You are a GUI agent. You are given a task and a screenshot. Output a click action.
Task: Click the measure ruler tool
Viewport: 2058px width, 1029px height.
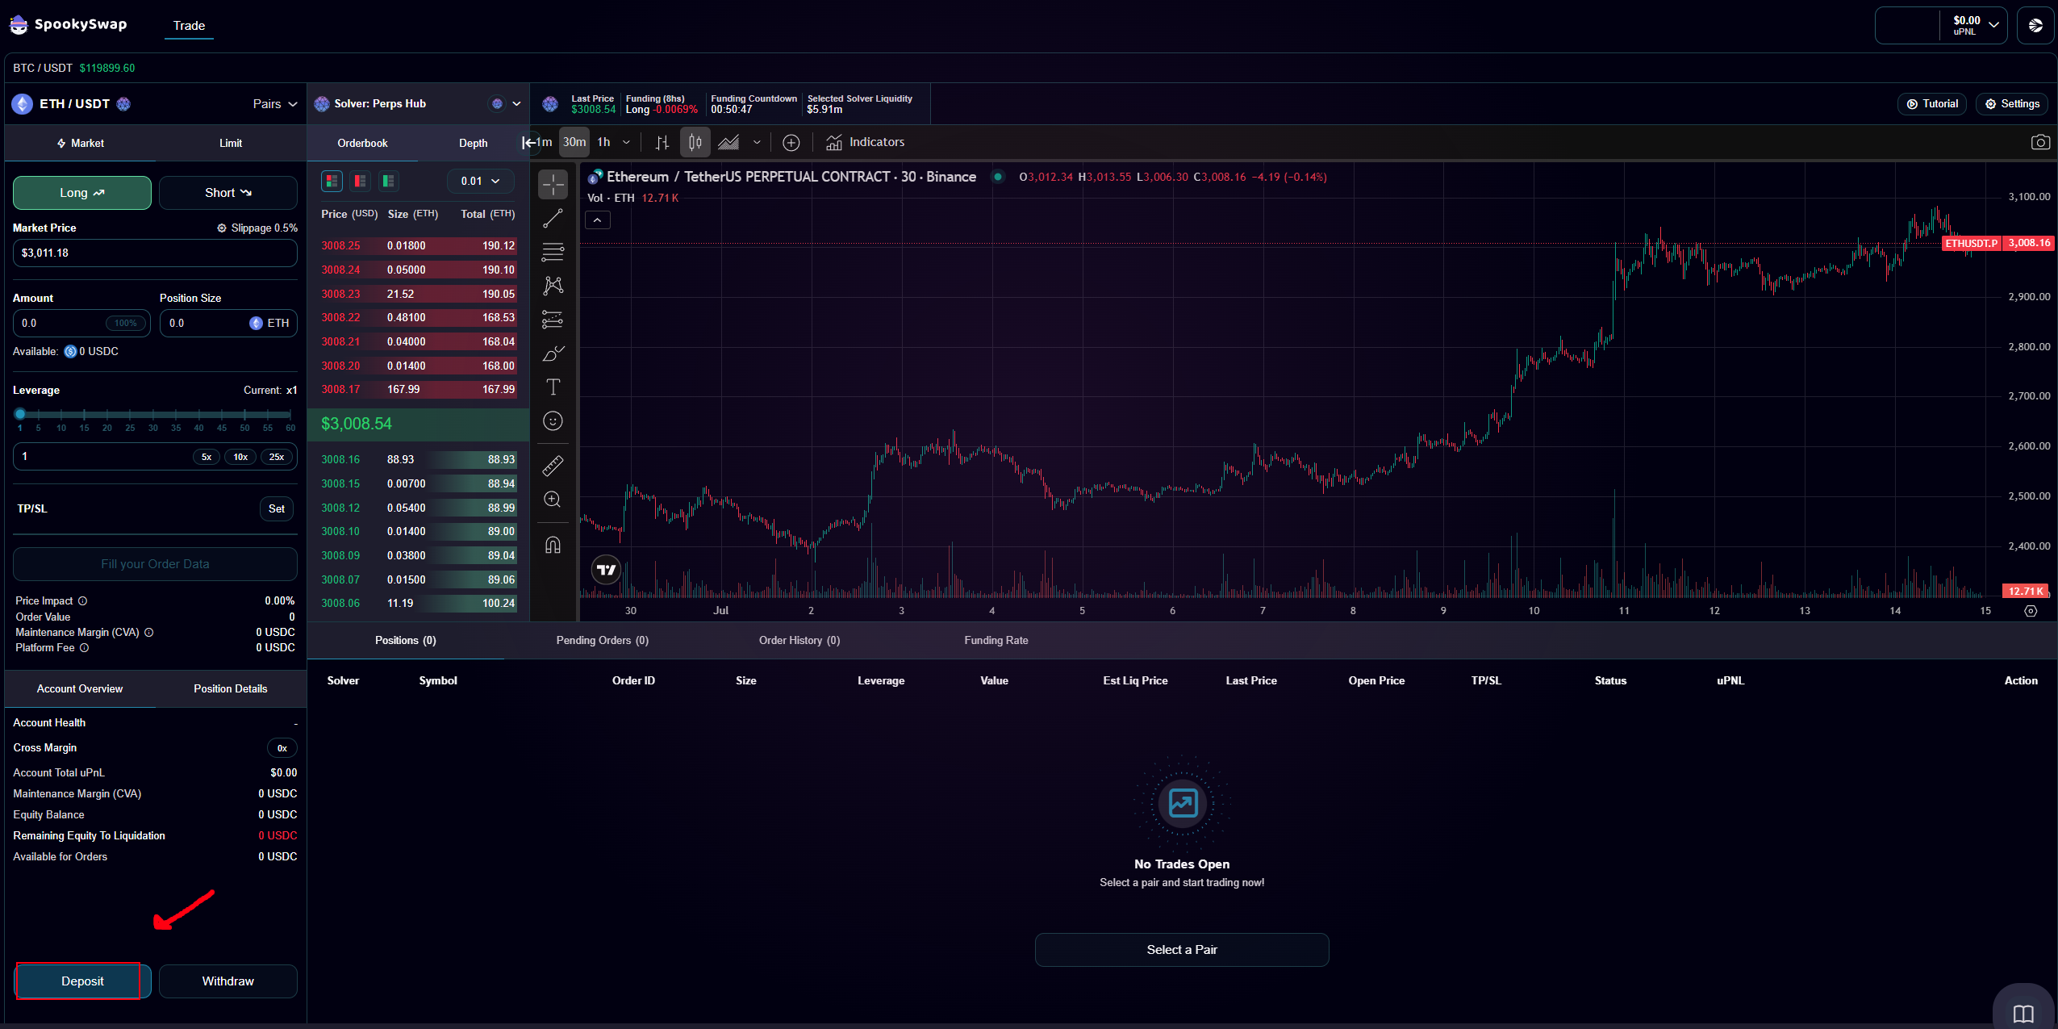pyautogui.click(x=553, y=466)
